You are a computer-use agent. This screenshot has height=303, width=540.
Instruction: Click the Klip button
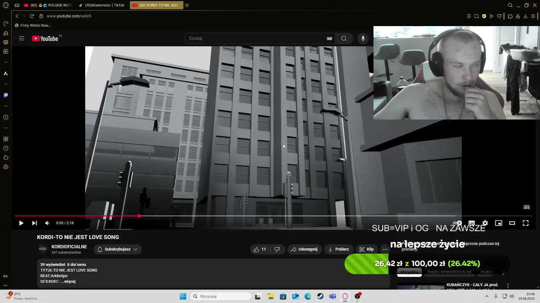[367, 249]
